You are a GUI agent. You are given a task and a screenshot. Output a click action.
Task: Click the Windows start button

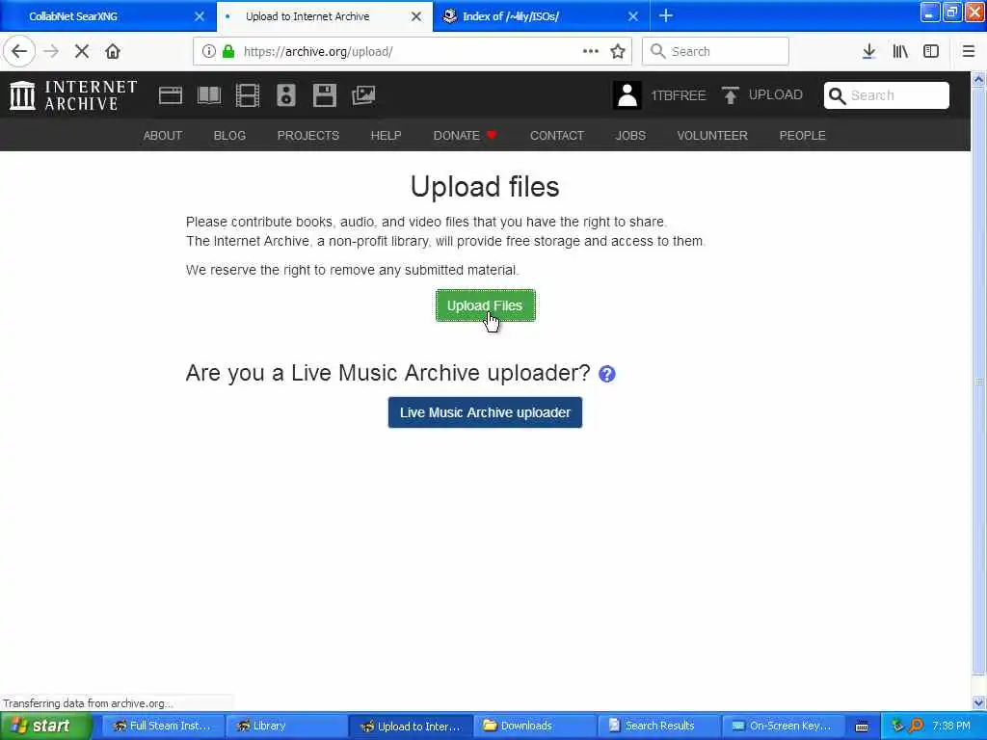pyautogui.click(x=46, y=727)
